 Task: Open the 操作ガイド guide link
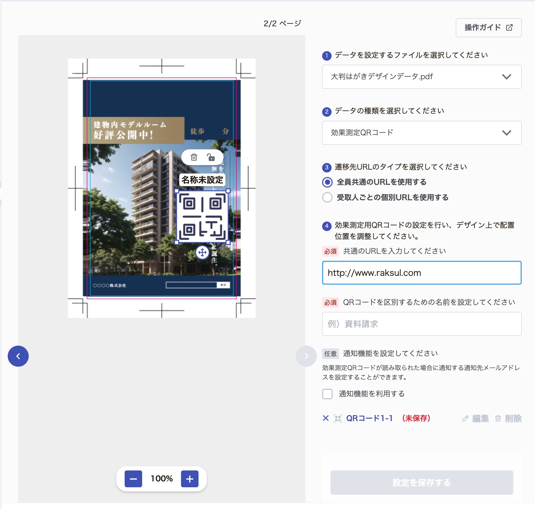pos(489,28)
